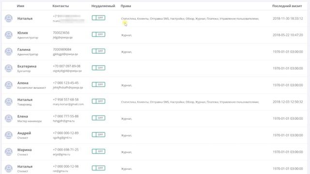Click Журнал rights in Юлия's row
The width and height of the screenshot is (310, 174).
(126, 35)
